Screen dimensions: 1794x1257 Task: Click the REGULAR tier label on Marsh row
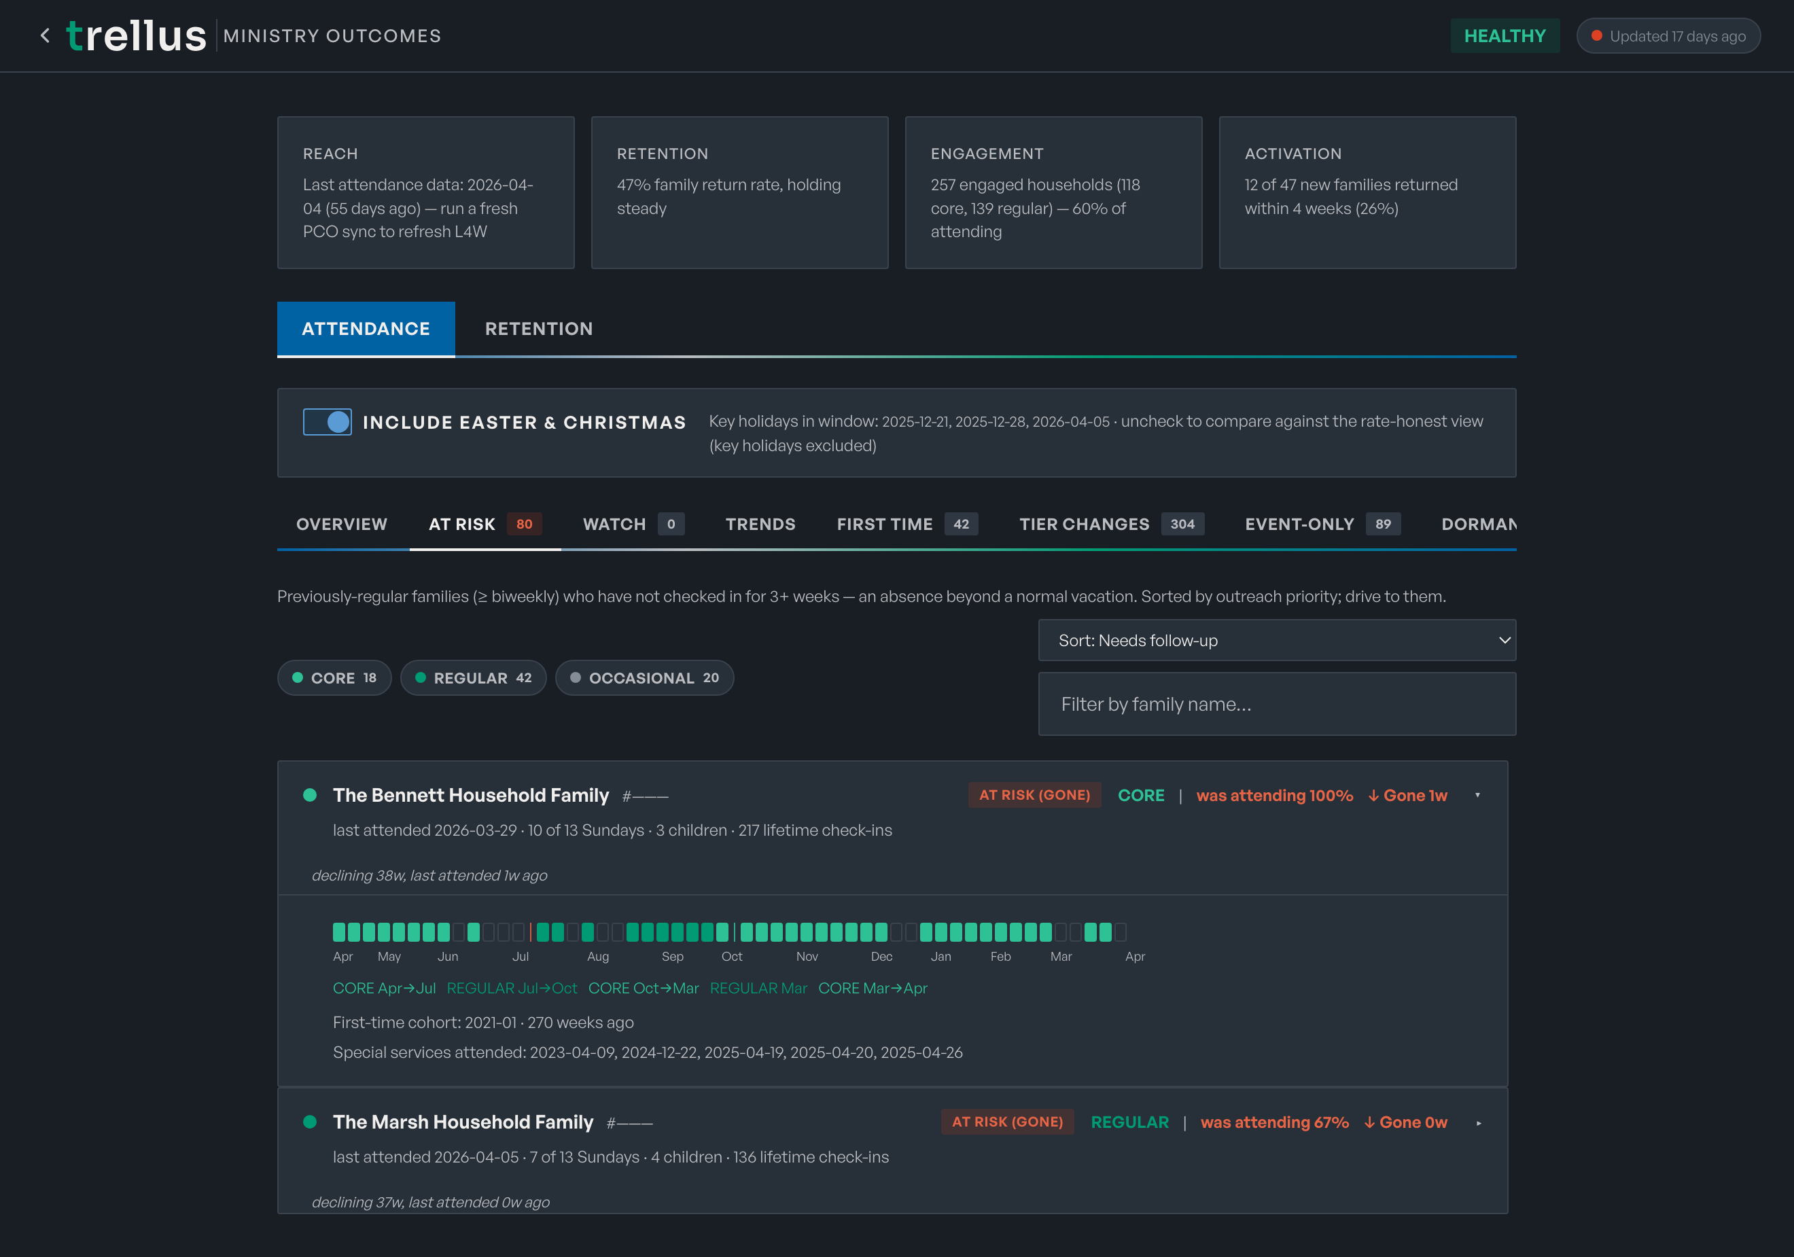click(x=1130, y=1122)
